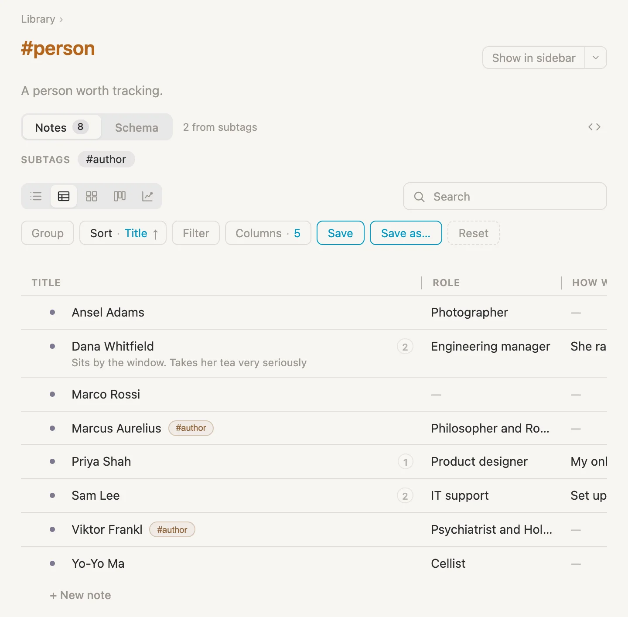Switch to kanban board view icon

(x=119, y=196)
